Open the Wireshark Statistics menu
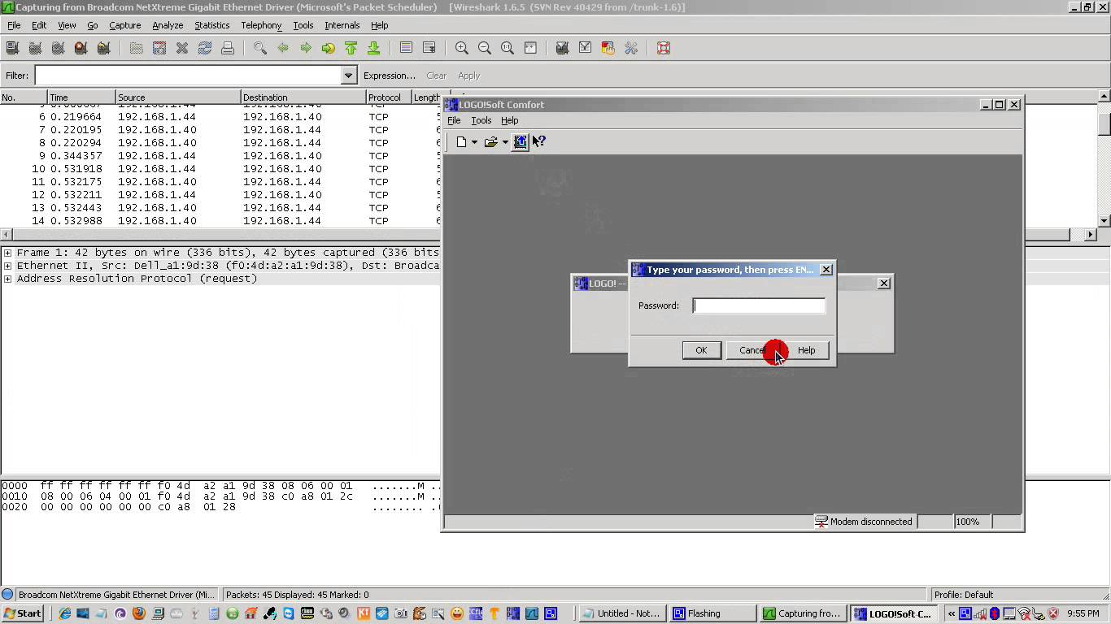Image resolution: width=1111 pixels, height=624 pixels. (211, 25)
